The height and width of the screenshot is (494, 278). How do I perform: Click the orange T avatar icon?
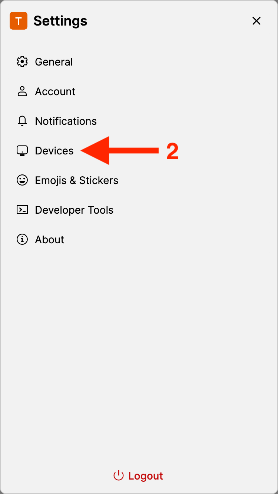tap(19, 21)
